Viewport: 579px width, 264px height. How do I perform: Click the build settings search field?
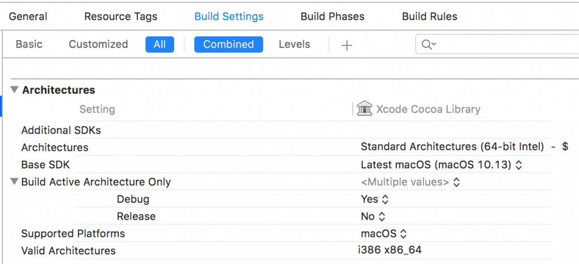[498, 45]
